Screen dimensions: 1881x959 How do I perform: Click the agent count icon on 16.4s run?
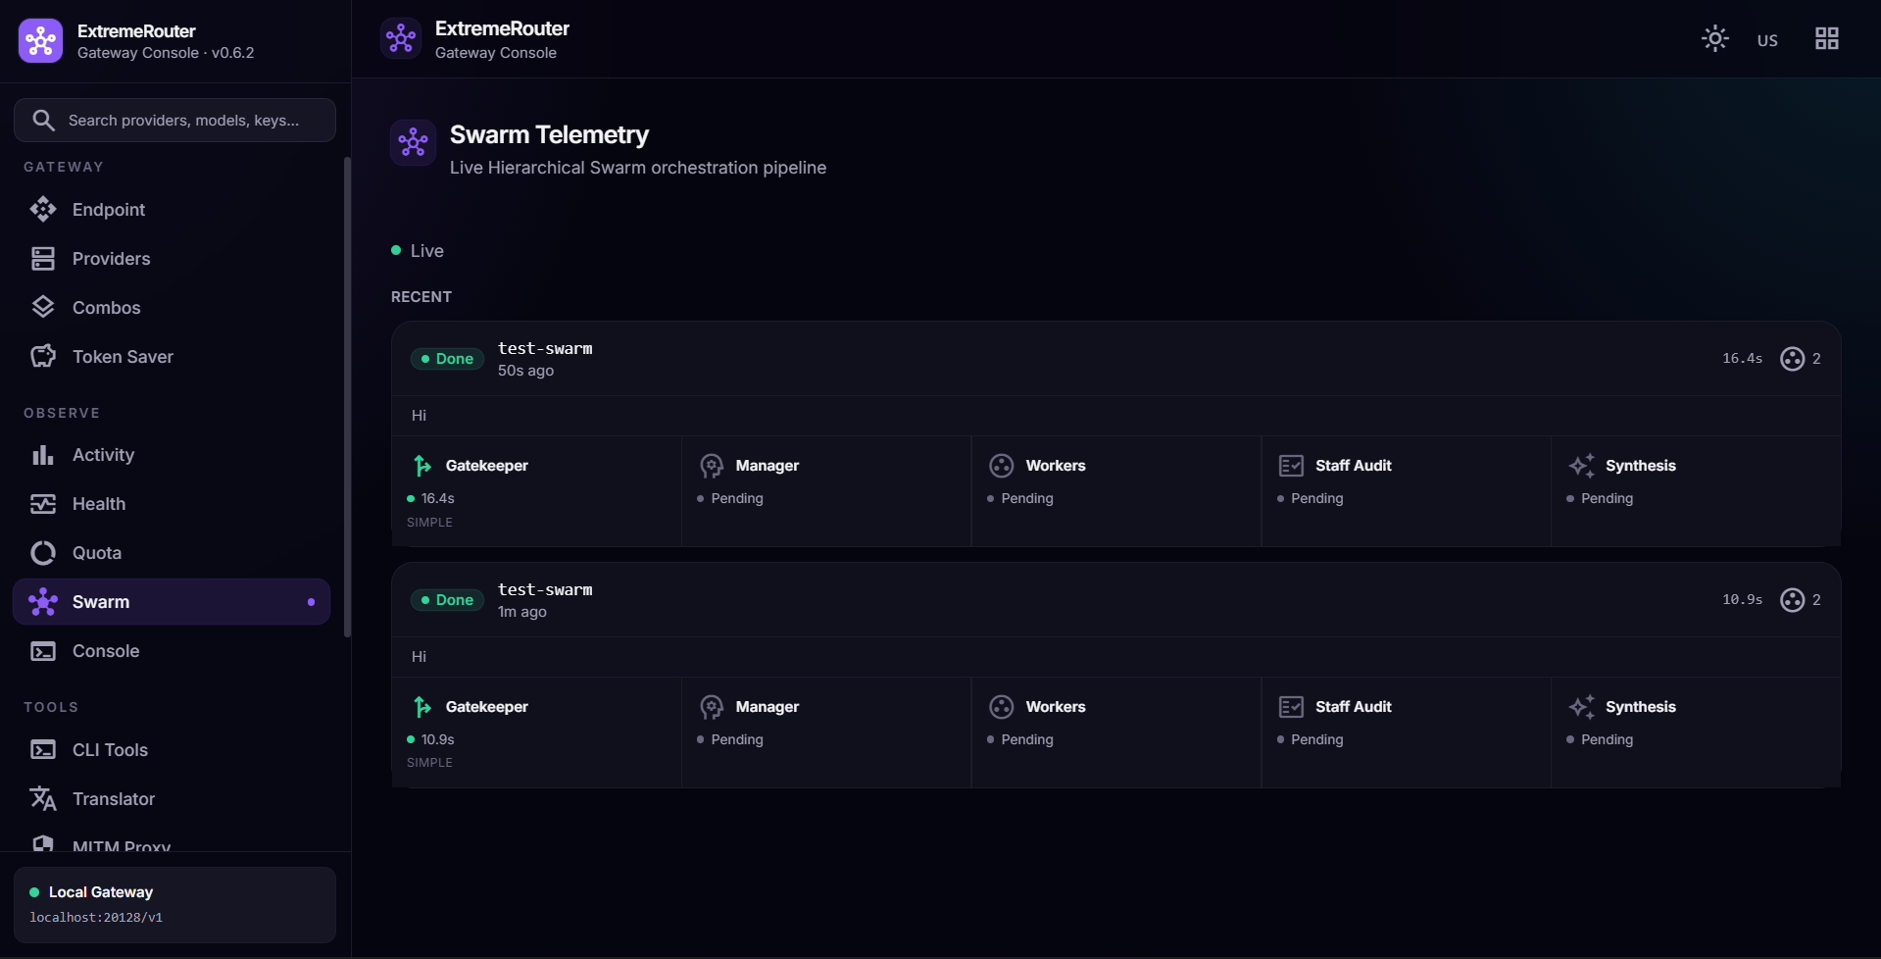click(1792, 359)
